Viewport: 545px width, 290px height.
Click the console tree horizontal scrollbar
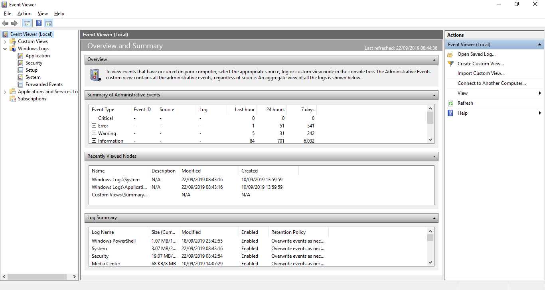(37, 276)
